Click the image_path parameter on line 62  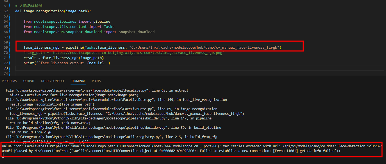pos(77,11)
